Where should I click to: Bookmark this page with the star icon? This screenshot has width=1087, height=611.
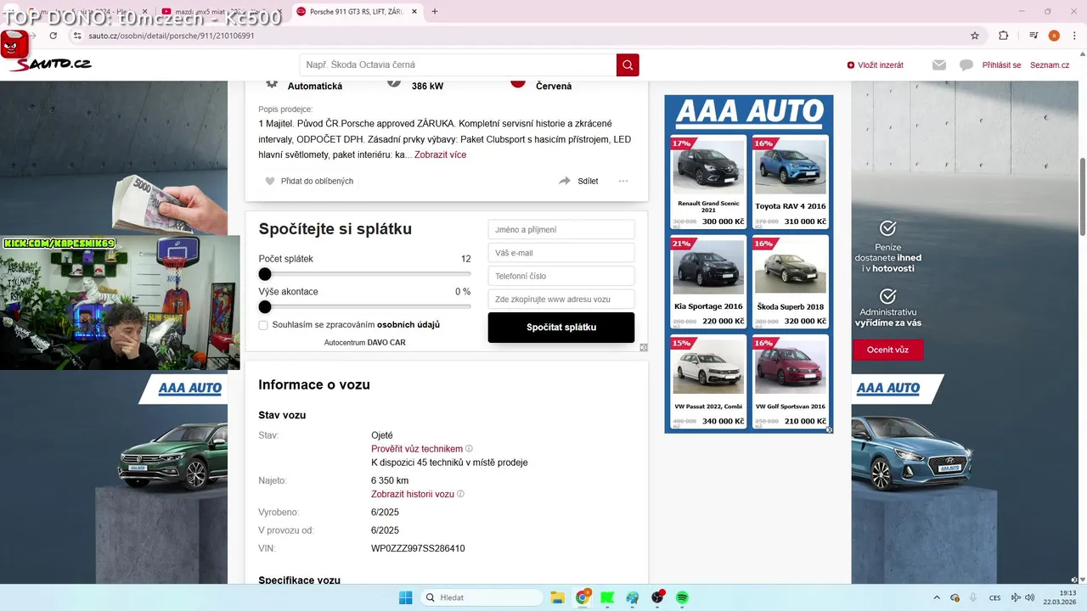[x=975, y=36]
